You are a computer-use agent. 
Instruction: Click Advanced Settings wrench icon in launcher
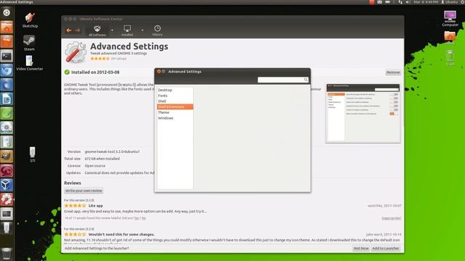pos(7,199)
